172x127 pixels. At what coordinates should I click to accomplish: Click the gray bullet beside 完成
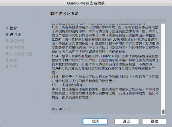[x=7, y=67]
